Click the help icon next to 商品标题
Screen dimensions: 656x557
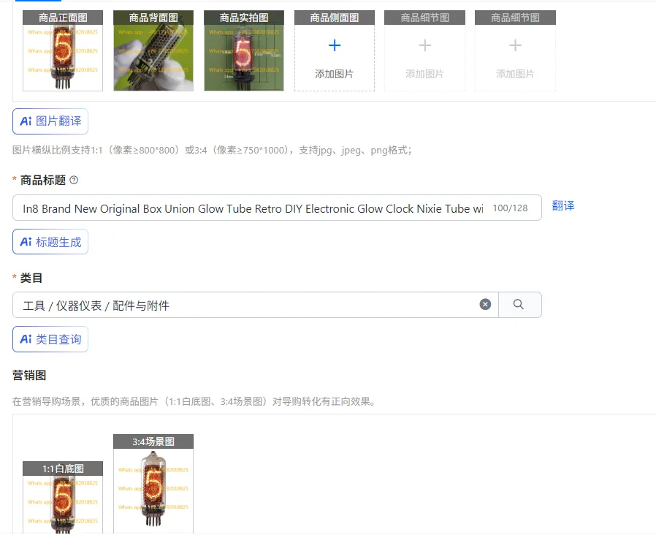pyautogui.click(x=74, y=180)
